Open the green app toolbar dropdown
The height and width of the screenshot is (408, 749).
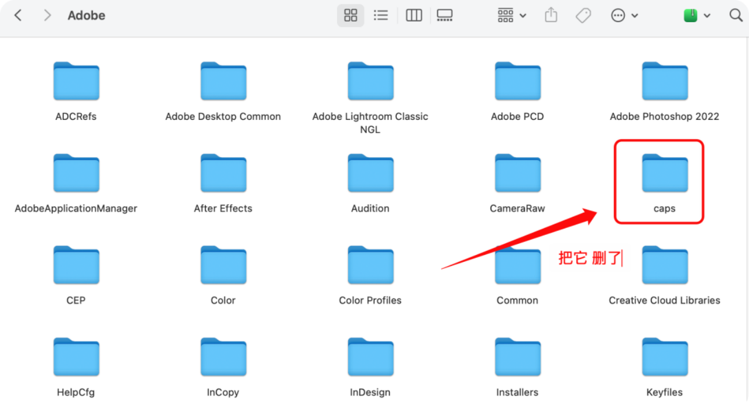[x=697, y=16]
